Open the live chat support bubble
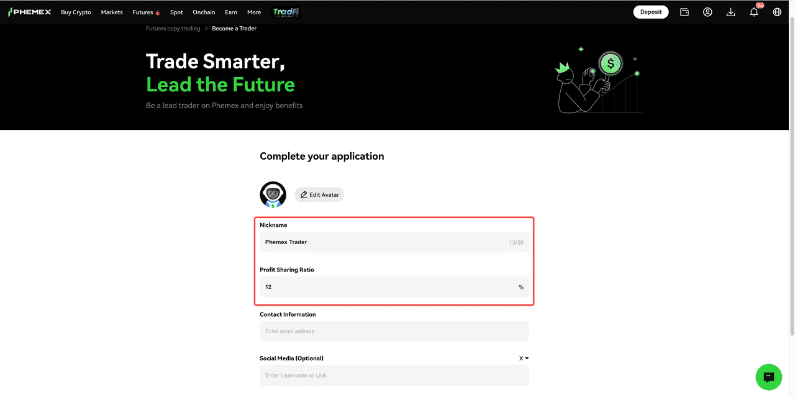This screenshot has height=397, width=795. tap(768, 376)
